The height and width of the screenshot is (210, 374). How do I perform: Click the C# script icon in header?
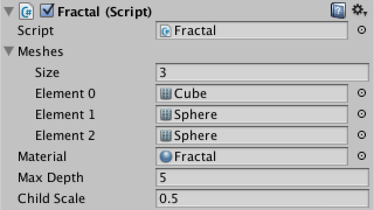[26, 11]
